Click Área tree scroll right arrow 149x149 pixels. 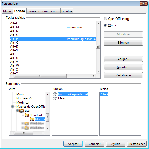point(43,133)
